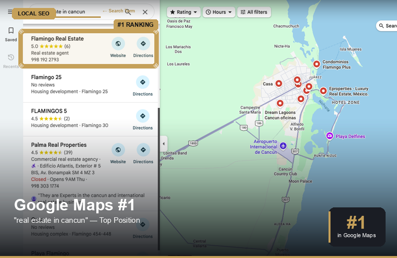Click Directions icon for Palma Real Properties

coord(143,150)
